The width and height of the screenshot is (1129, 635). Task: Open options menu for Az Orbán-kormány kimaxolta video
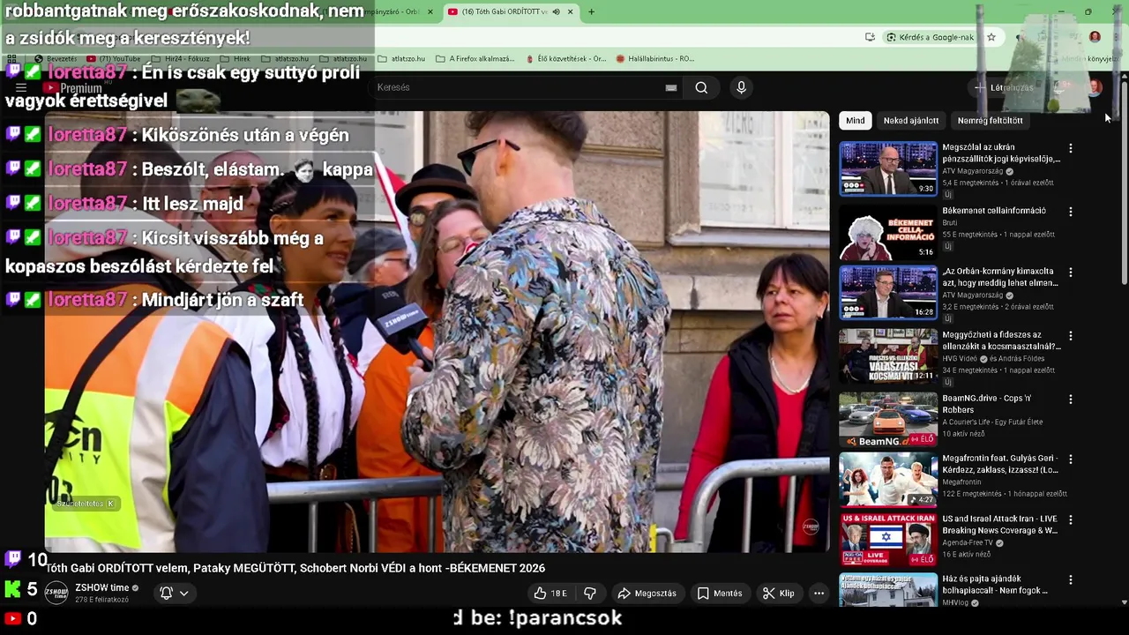1071,273
